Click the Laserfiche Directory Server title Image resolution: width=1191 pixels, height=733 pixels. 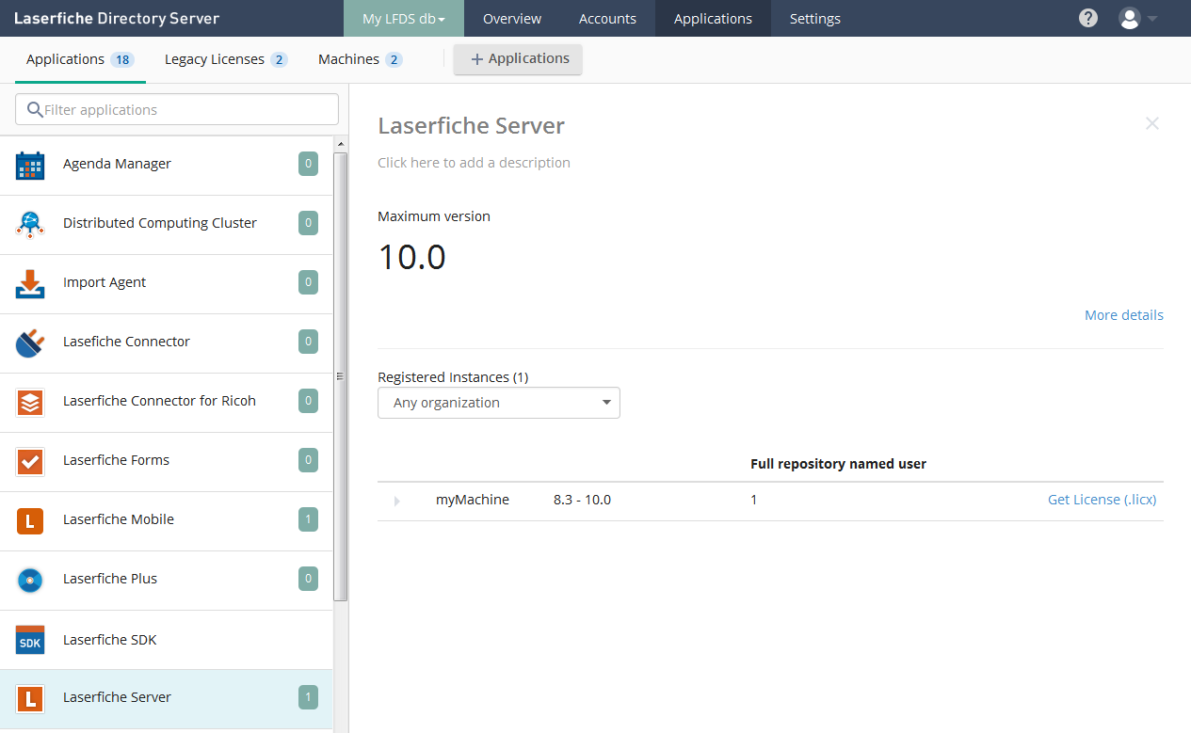[117, 19]
